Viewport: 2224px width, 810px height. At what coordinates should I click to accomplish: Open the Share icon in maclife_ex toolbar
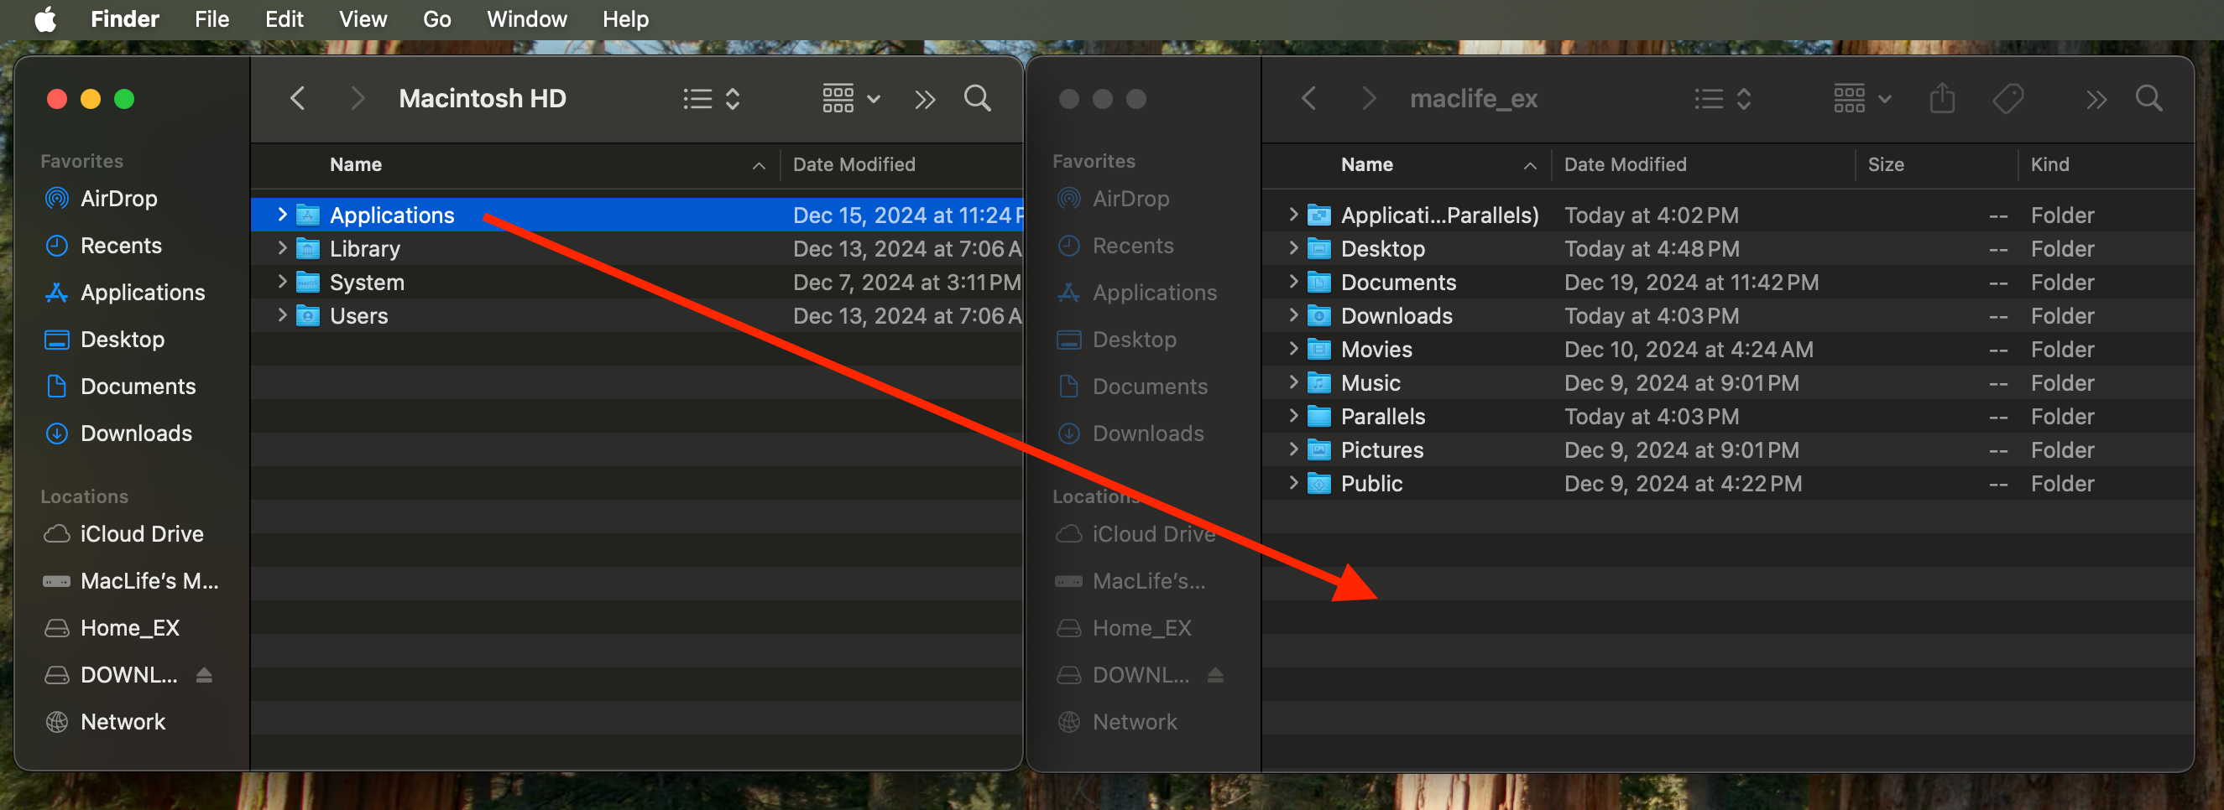click(1943, 97)
